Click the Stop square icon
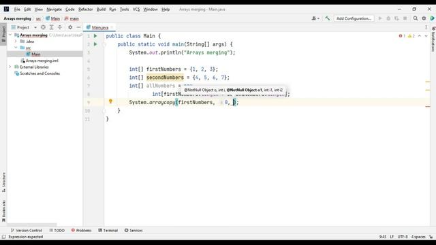The image size is (436, 245). 405,18
